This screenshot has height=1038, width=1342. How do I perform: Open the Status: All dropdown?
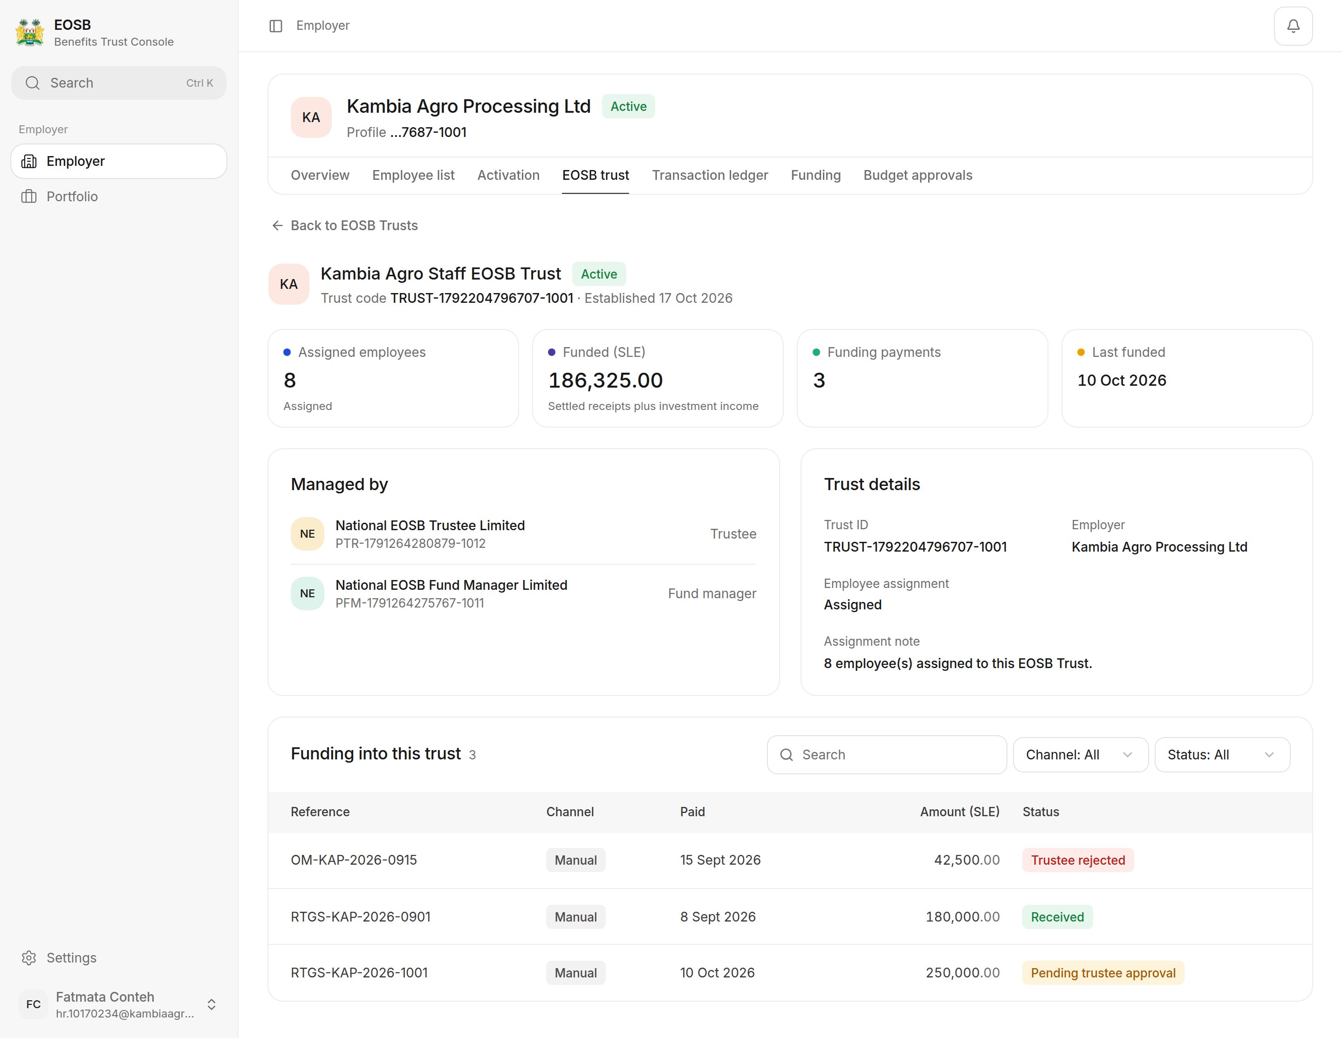click(1222, 755)
